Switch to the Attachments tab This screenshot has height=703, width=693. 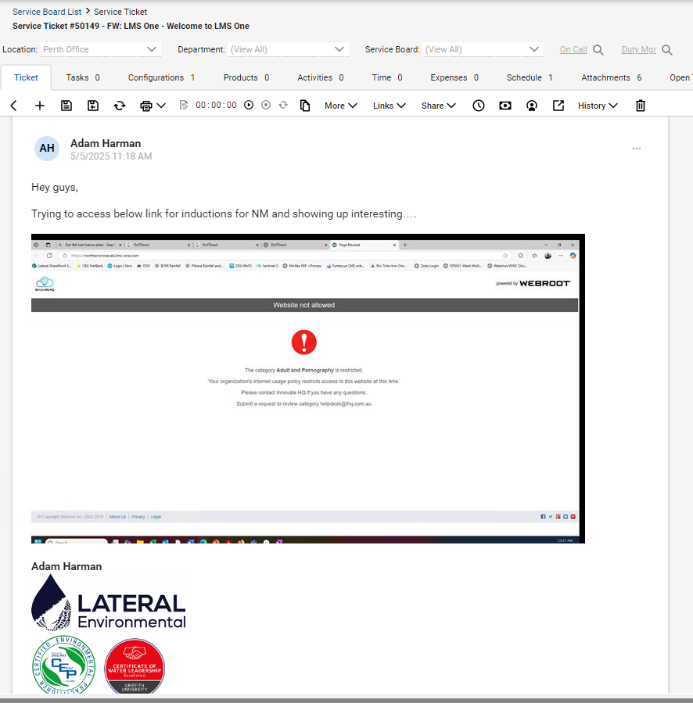(x=612, y=77)
